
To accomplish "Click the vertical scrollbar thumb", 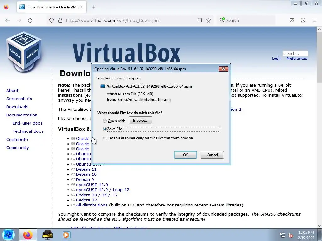I will tap(319, 57).
